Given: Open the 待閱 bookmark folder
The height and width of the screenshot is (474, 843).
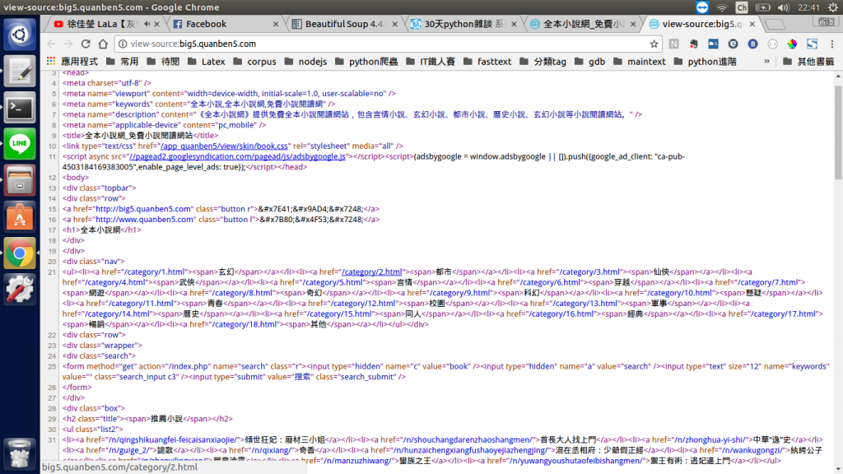Looking at the screenshot, I should pos(164,61).
